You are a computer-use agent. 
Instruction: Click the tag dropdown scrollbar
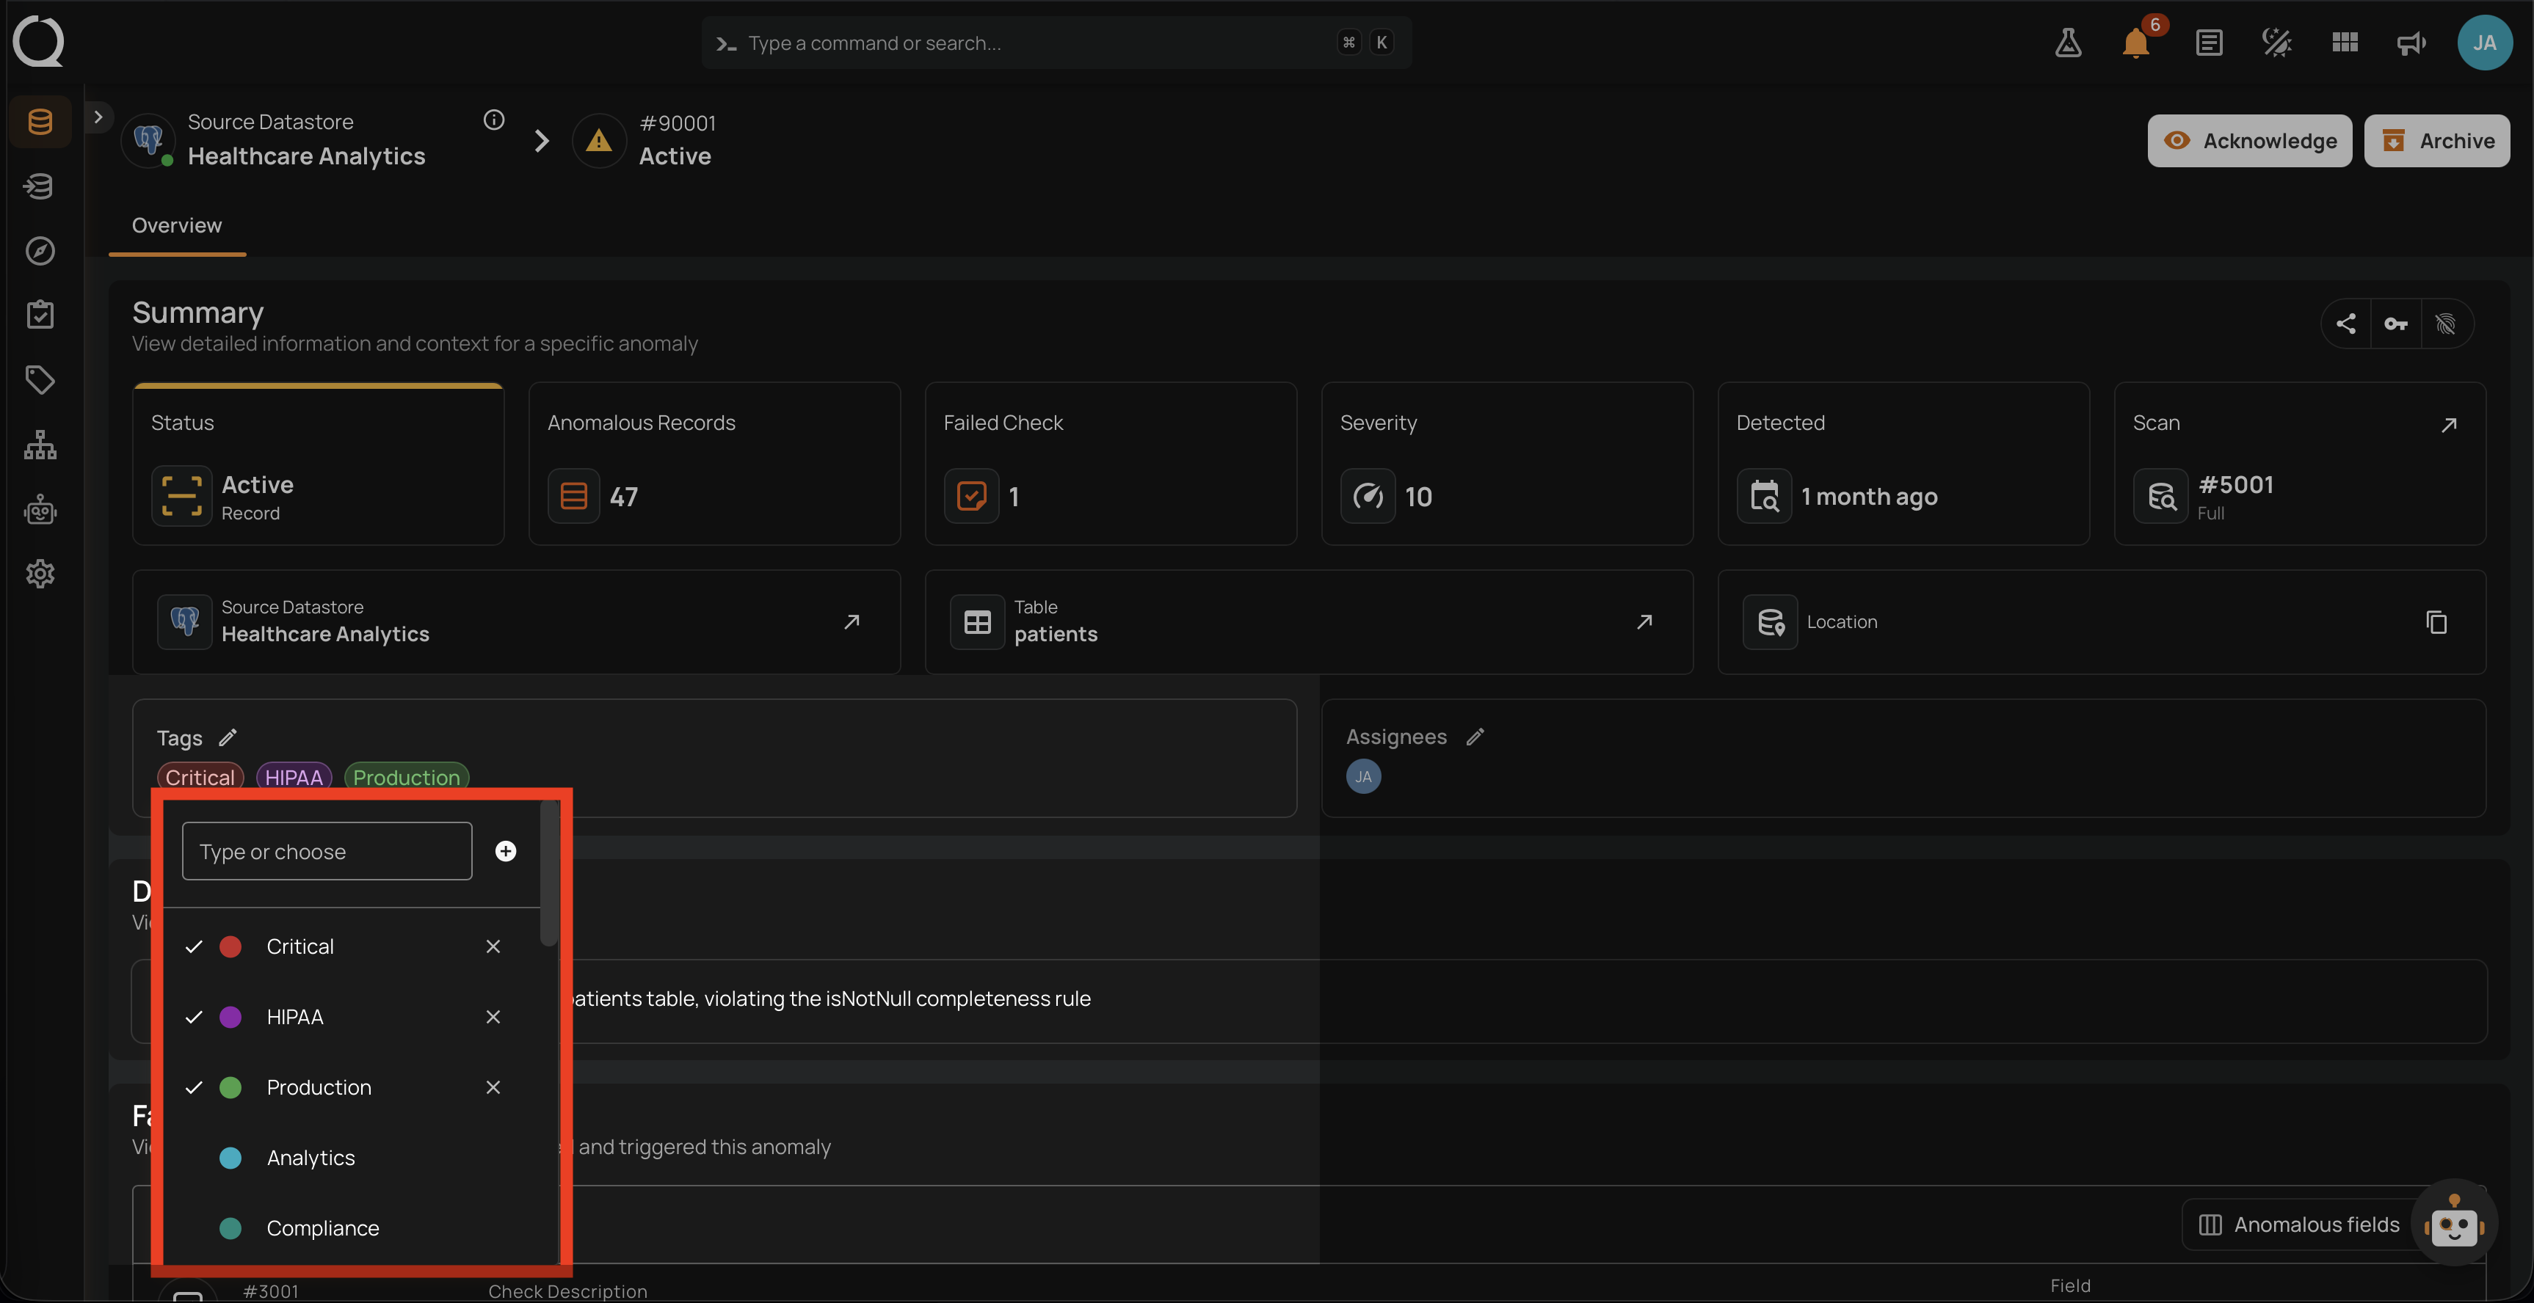pyautogui.click(x=549, y=873)
